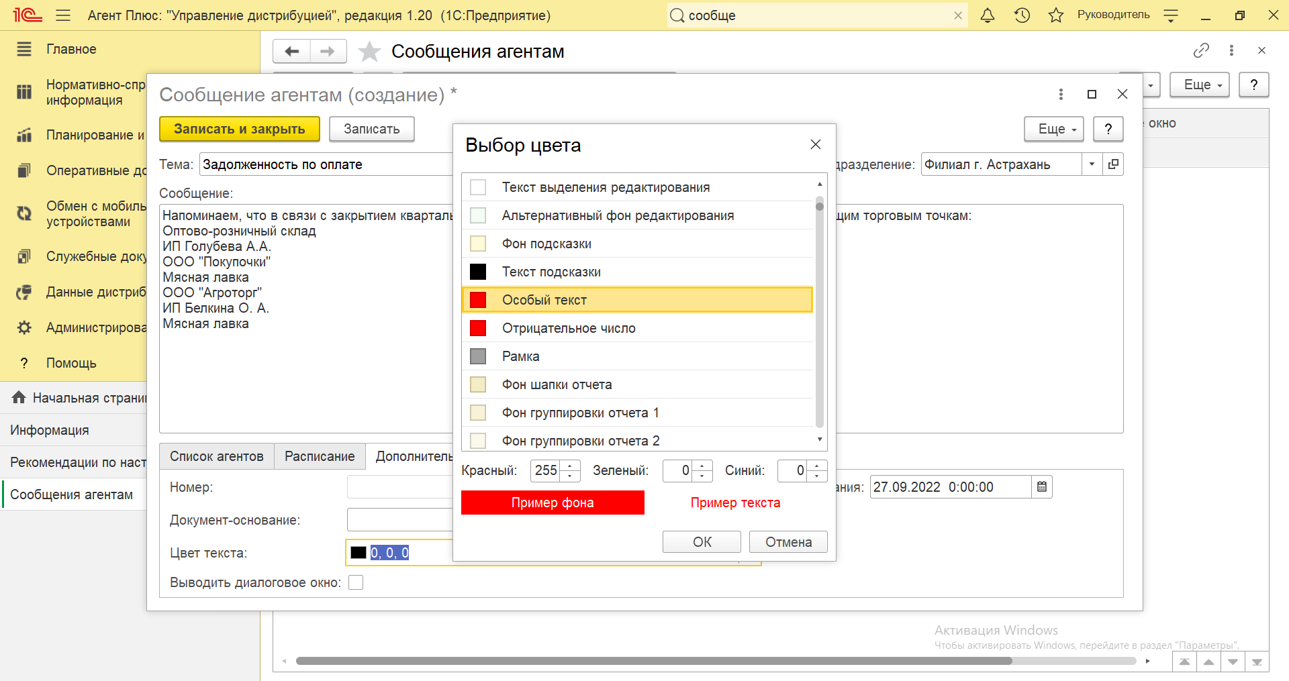The image size is (1289, 681).
Task: Open help in the message dialog
Action: click(1108, 129)
